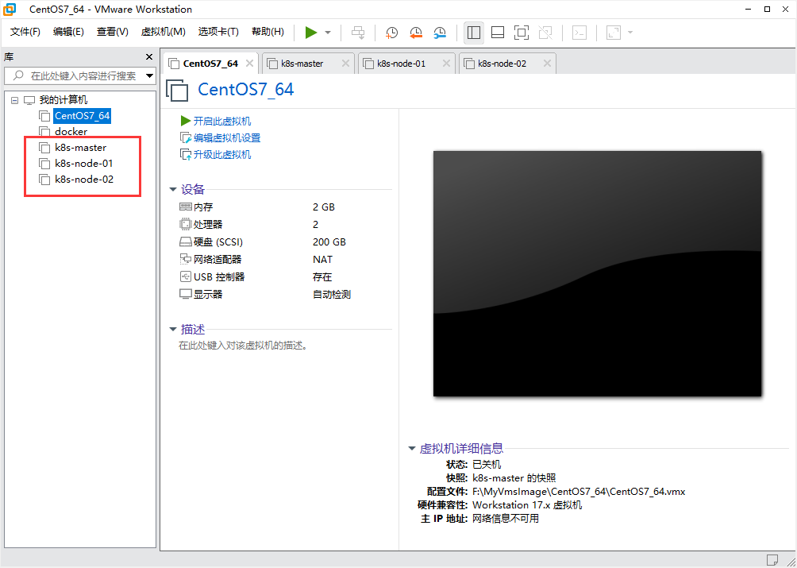The height and width of the screenshot is (568, 797).
Task: Click 编辑虚拟机设置 link
Action: [x=226, y=137]
